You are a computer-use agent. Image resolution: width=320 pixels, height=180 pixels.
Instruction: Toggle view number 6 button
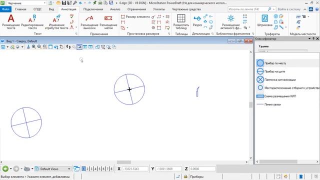tap(103, 169)
